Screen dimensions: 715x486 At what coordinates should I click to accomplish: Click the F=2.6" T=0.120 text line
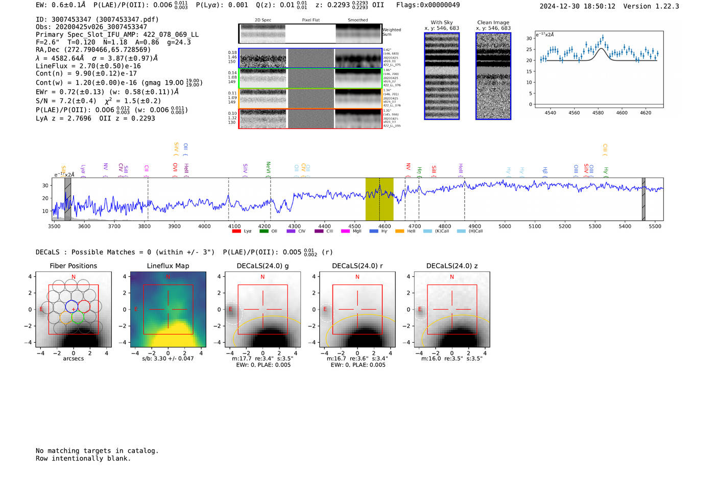coord(113,42)
